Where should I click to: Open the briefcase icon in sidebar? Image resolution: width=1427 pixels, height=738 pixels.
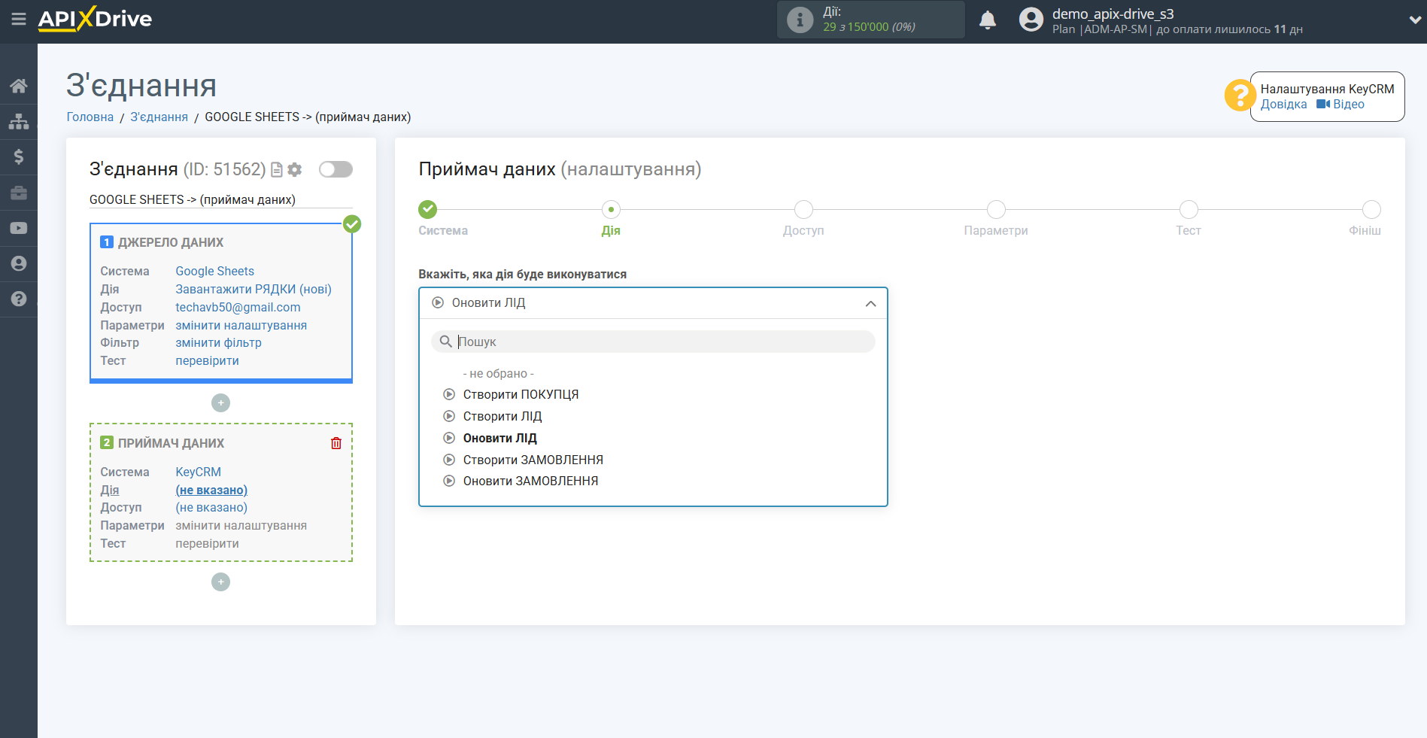tap(19, 193)
